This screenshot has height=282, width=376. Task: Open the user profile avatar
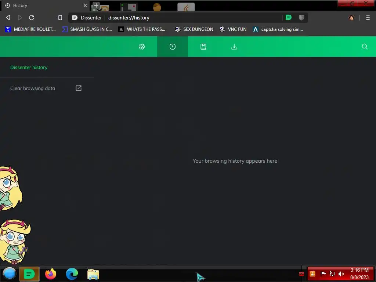click(351, 18)
